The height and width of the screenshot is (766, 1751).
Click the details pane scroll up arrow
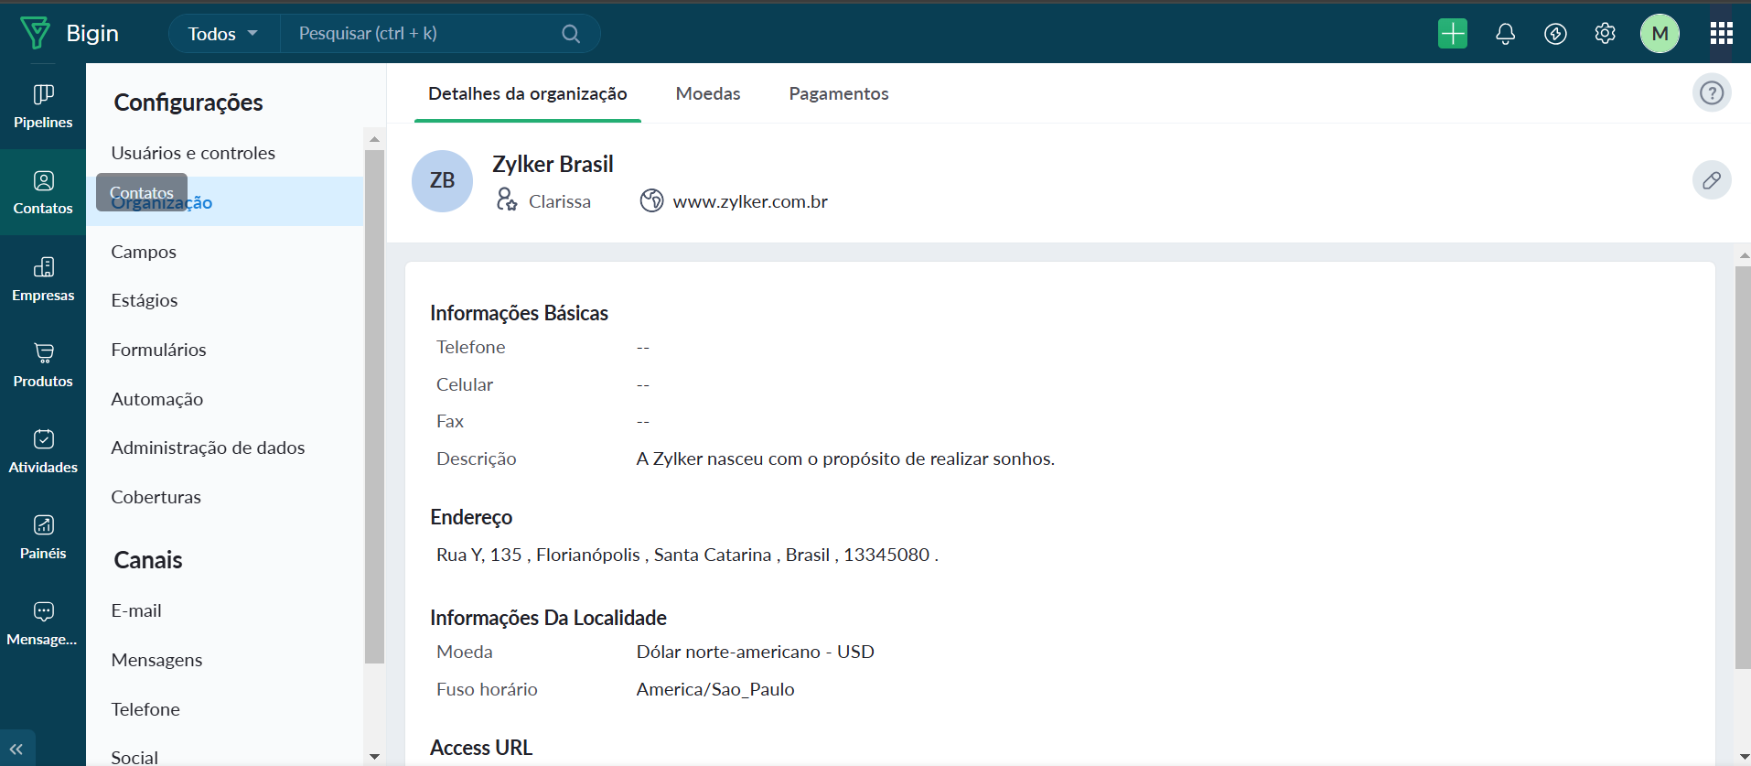[x=1744, y=255]
